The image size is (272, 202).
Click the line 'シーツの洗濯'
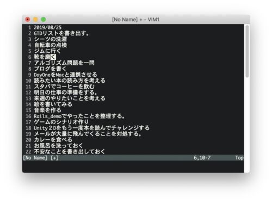point(51,39)
